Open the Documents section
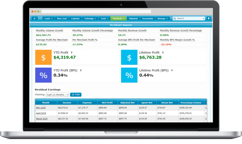This screenshot has width=242, height=144. click(147, 18)
